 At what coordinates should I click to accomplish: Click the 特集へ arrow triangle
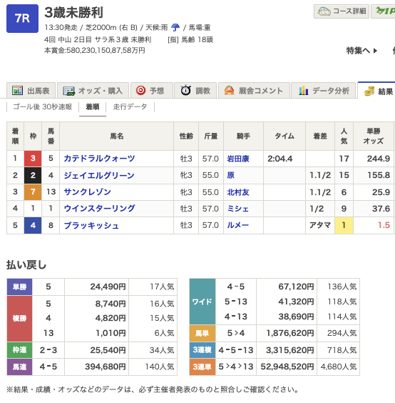[375, 51]
